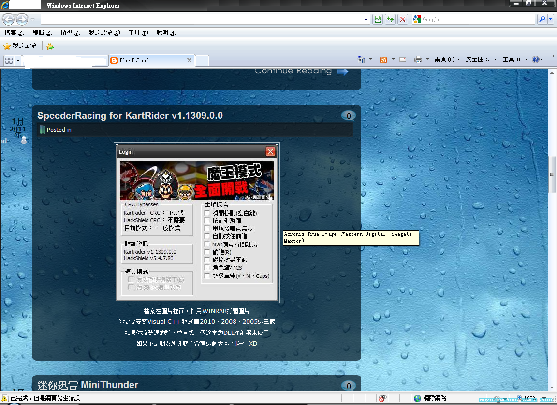The width and height of the screenshot is (557, 405).
Task: Expand the RSS feeds dropdown arrow
Action: coord(393,59)
